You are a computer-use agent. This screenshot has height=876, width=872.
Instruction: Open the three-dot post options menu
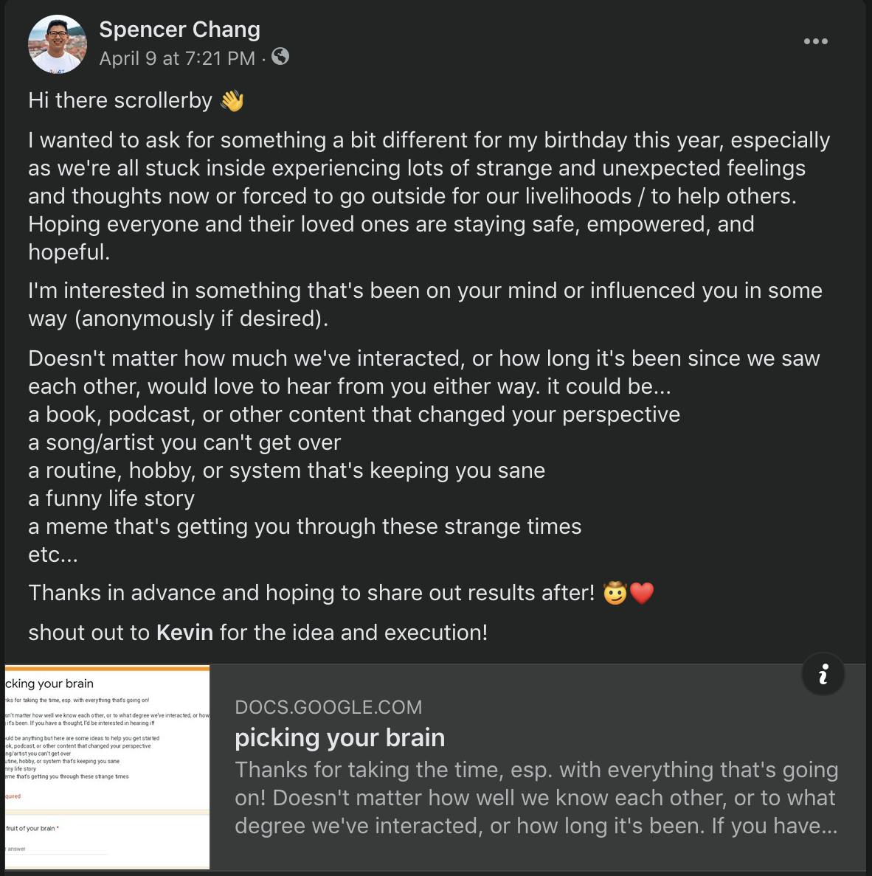815,41
